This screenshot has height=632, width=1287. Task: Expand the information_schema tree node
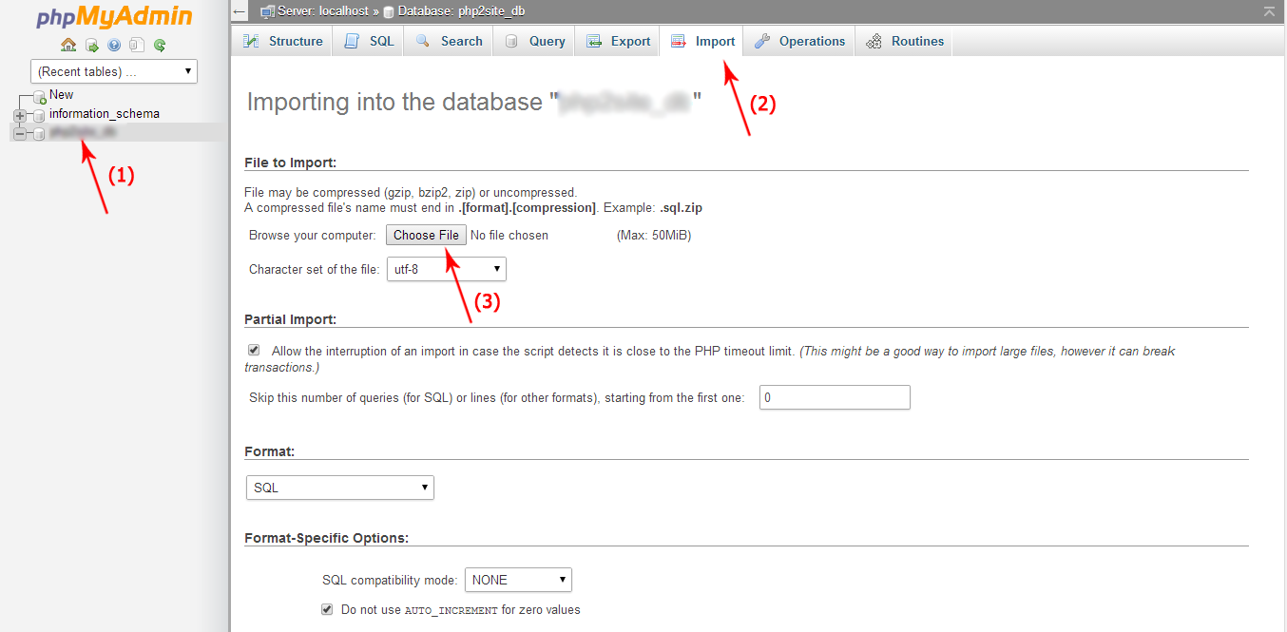(19, 115)
